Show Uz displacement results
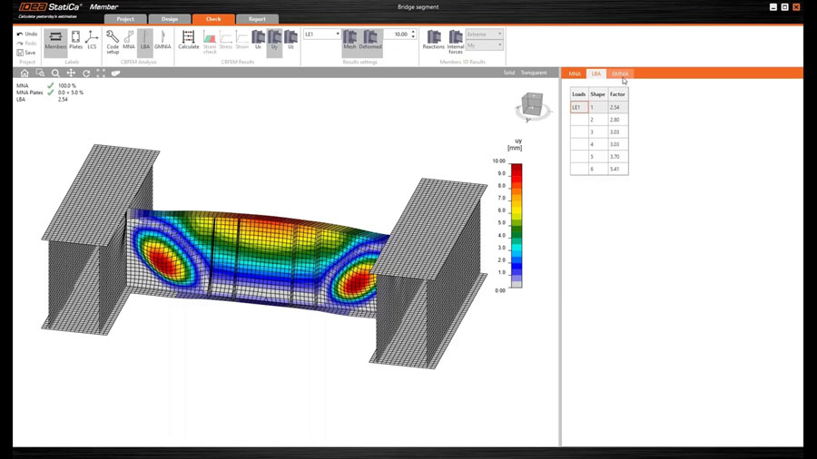 point(290,40)
